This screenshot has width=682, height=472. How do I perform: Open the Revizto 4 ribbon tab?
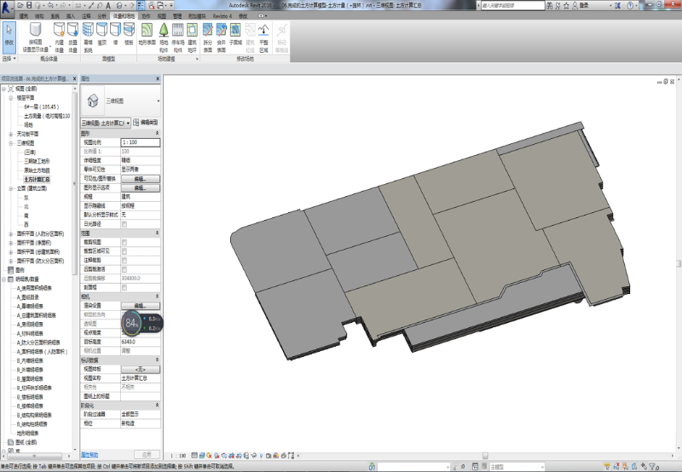click(222, 16)
